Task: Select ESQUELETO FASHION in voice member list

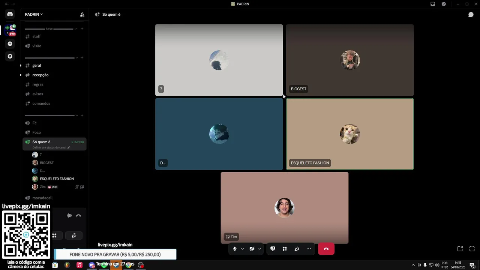Action: (x=58, y=179)
